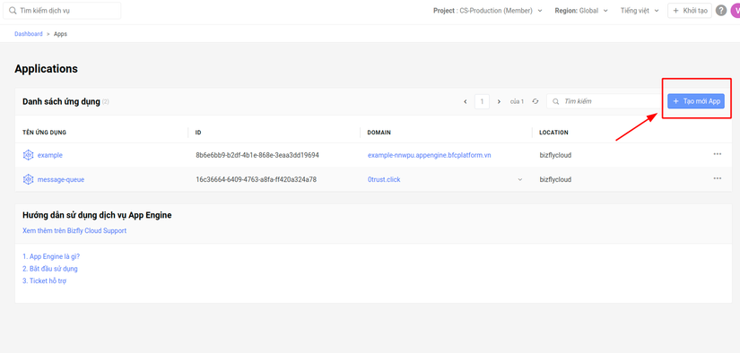The width and height of the screenshot is (740, 353).
Task: Click bizflycloud location in message-queue row
Action: point(555,179)
